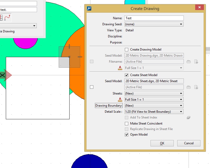210x168 pixels.
Task: Click the white rectangle boundary on canvas
Action: click(38, 88)
